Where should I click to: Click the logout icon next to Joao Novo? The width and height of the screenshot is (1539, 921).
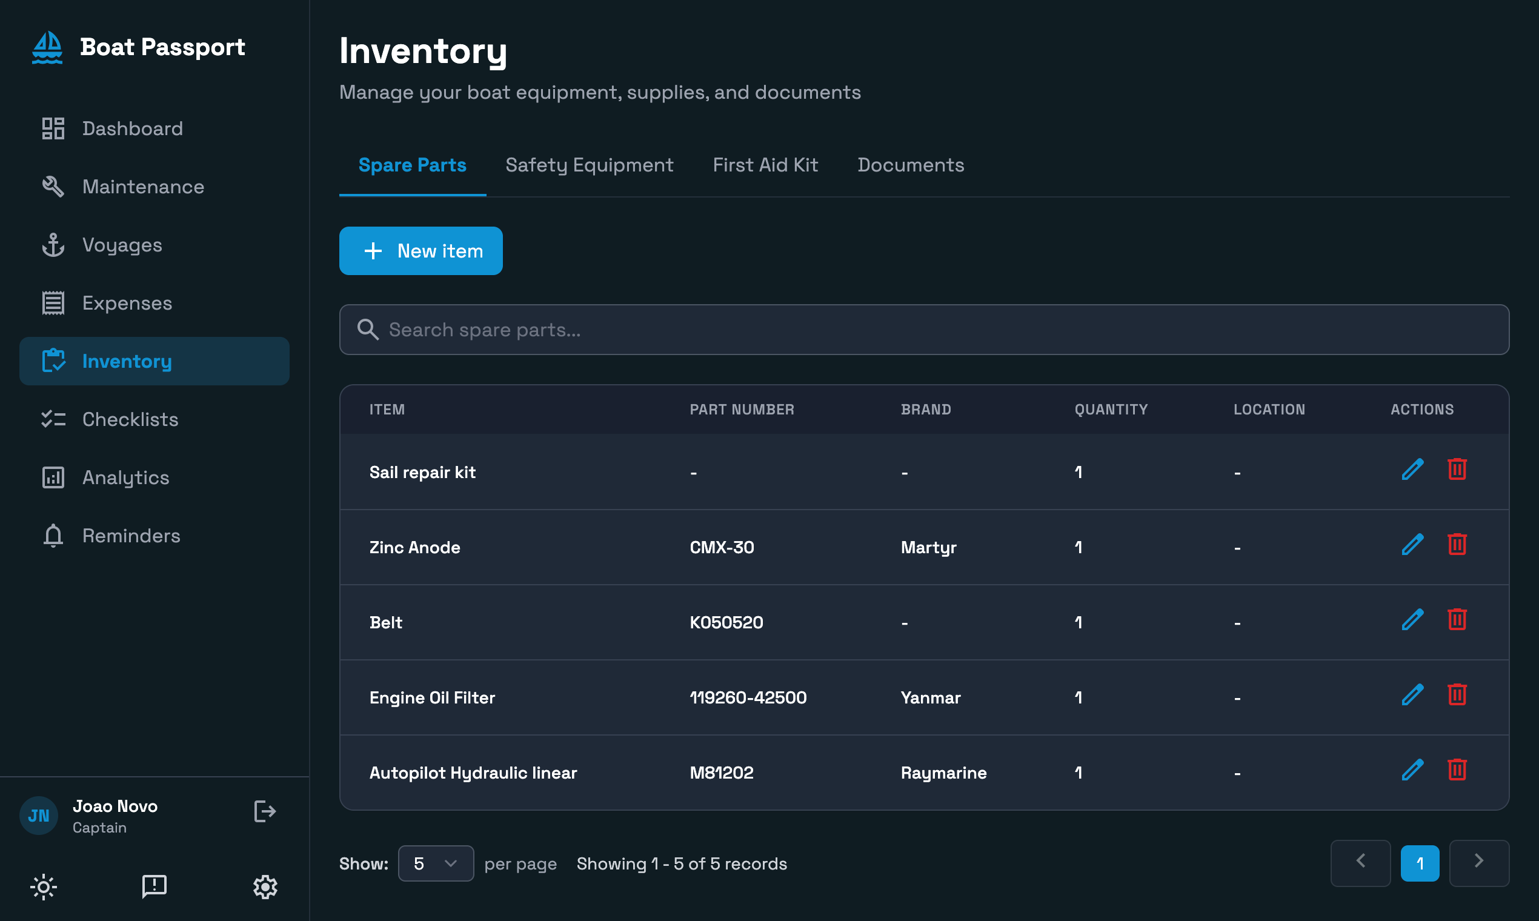click(264, 811)
